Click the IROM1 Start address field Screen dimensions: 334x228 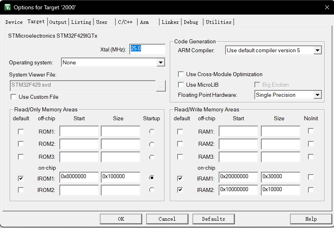click(x=79, y=177)
